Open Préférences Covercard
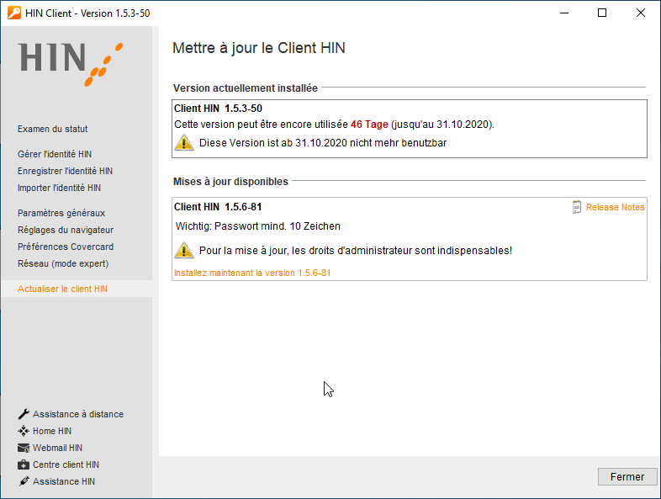 66,247
